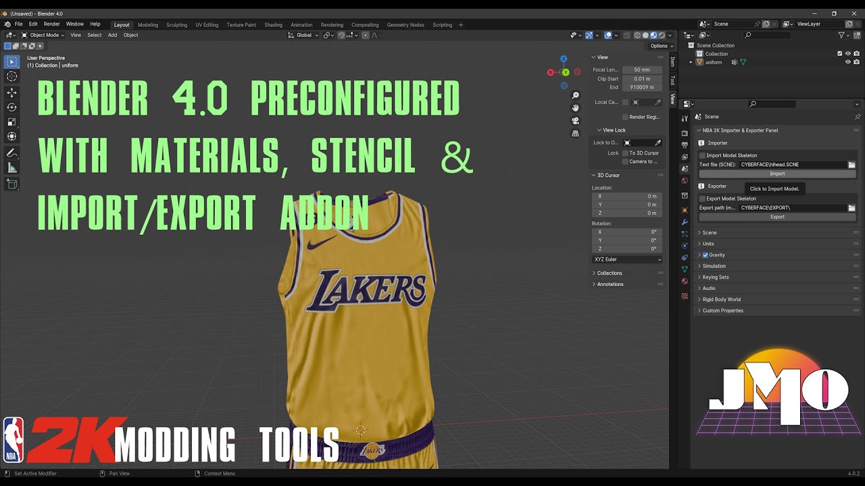Expand the Keying Sets panel
The width and height of the screenshot is (865, 486).
pos(777,277)
